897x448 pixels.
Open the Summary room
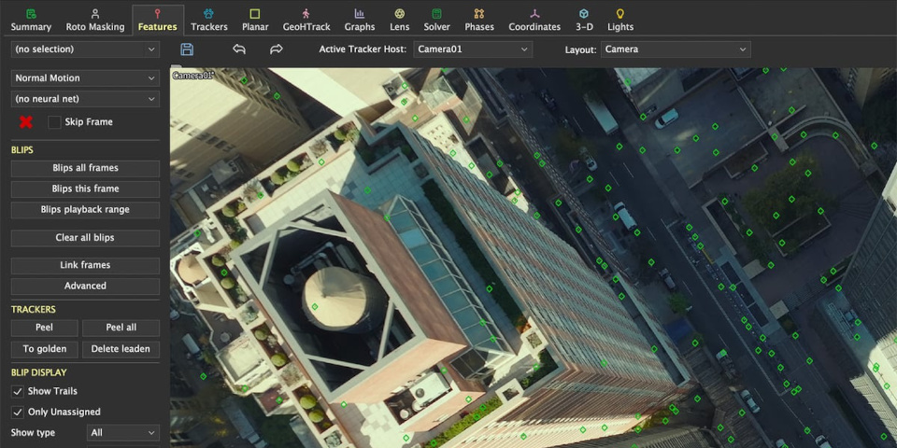click(31, 20)
